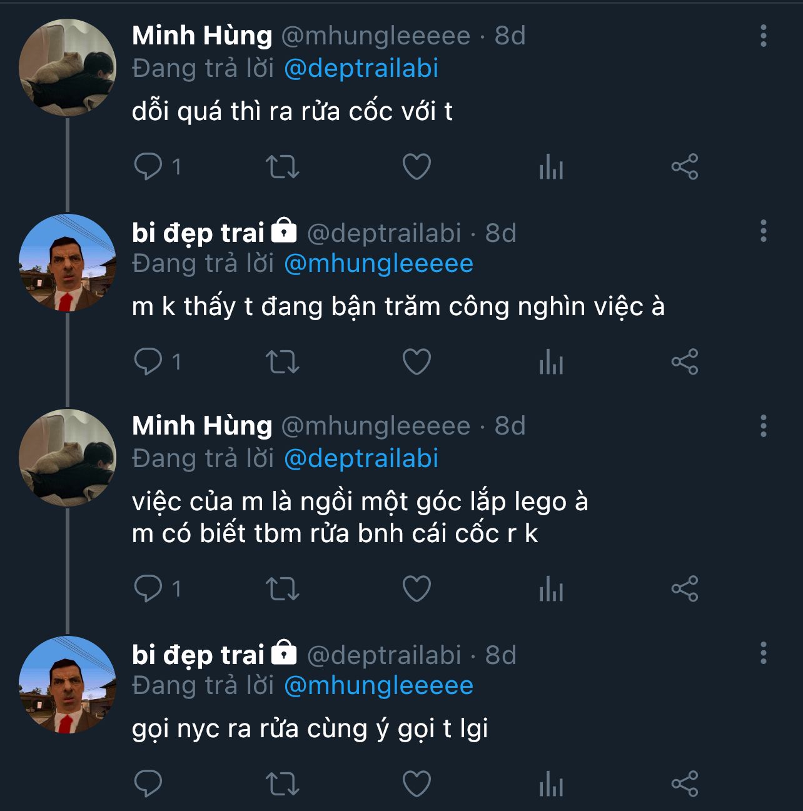The image size is (803, 811).
Task: View analytics of "lắp lego" tweet
Action: pos(551,590)
